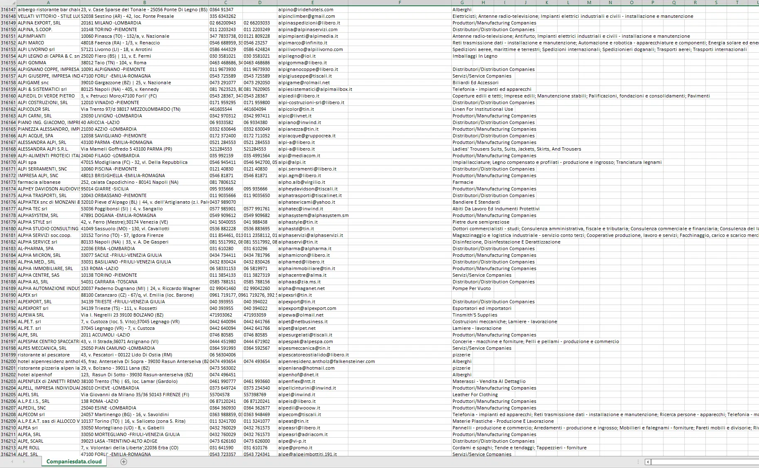Select cell Imballaggi In Legno

[475, 56]
